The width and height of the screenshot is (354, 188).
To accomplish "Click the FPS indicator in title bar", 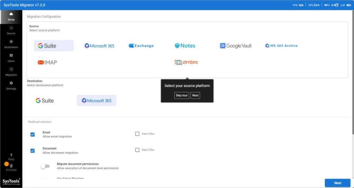I will point(298,5).
